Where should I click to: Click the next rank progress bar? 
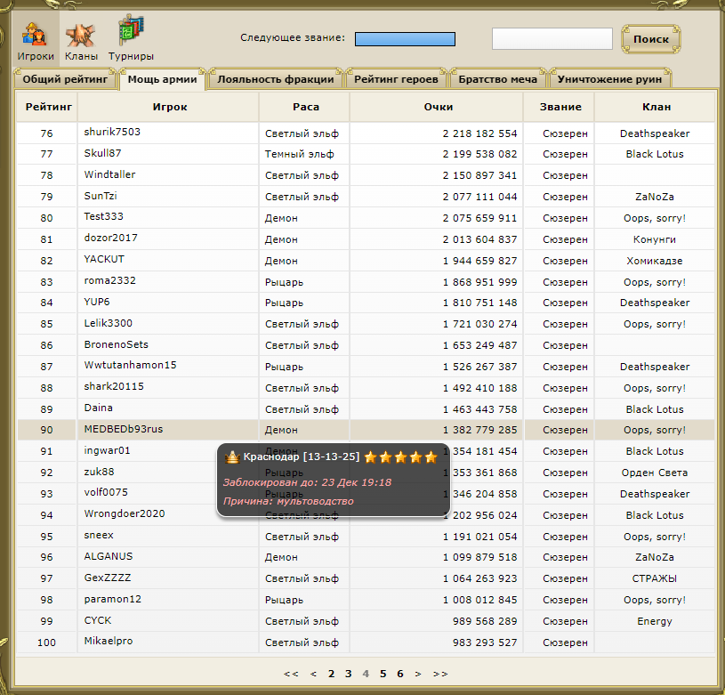pos(405,39)
